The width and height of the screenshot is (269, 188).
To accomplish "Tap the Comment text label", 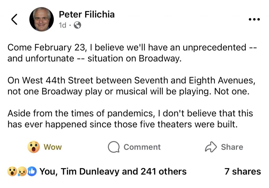I will tap(142, 147).
